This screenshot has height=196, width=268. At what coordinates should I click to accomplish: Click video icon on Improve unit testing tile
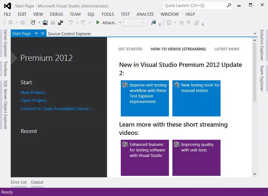pos(125,85)
